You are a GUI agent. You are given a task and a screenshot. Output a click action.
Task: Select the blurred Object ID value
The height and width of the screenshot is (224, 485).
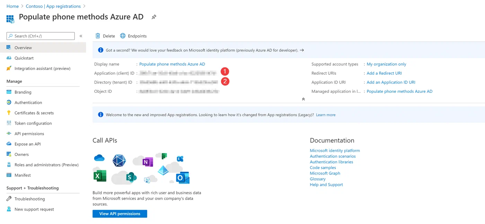[179, 91]
